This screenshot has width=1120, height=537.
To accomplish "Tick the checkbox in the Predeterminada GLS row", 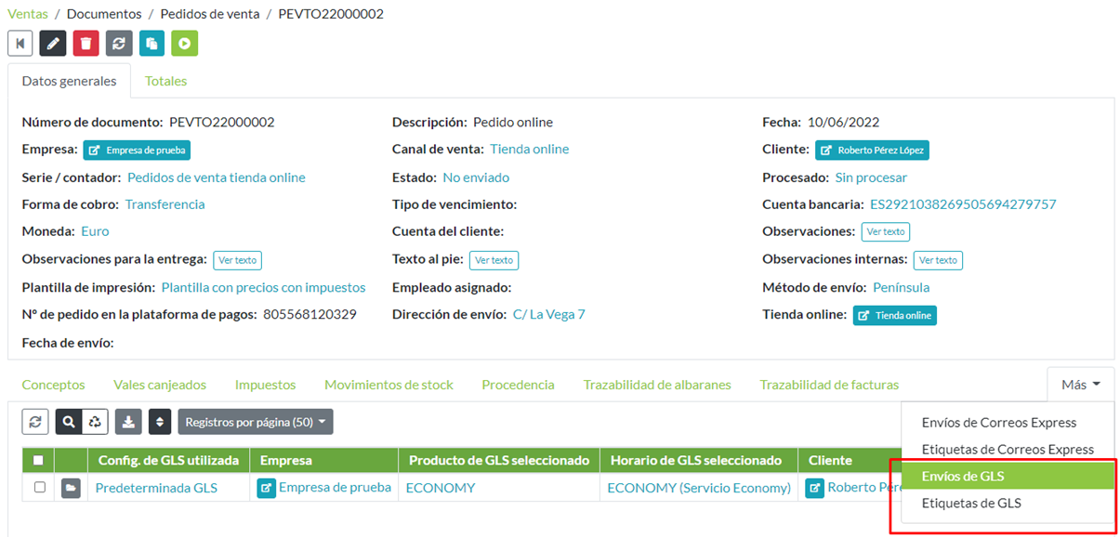I will 39,488.
